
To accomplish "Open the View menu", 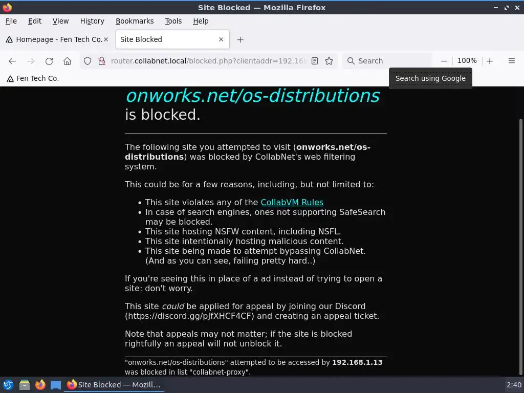I will click(60, 21).
